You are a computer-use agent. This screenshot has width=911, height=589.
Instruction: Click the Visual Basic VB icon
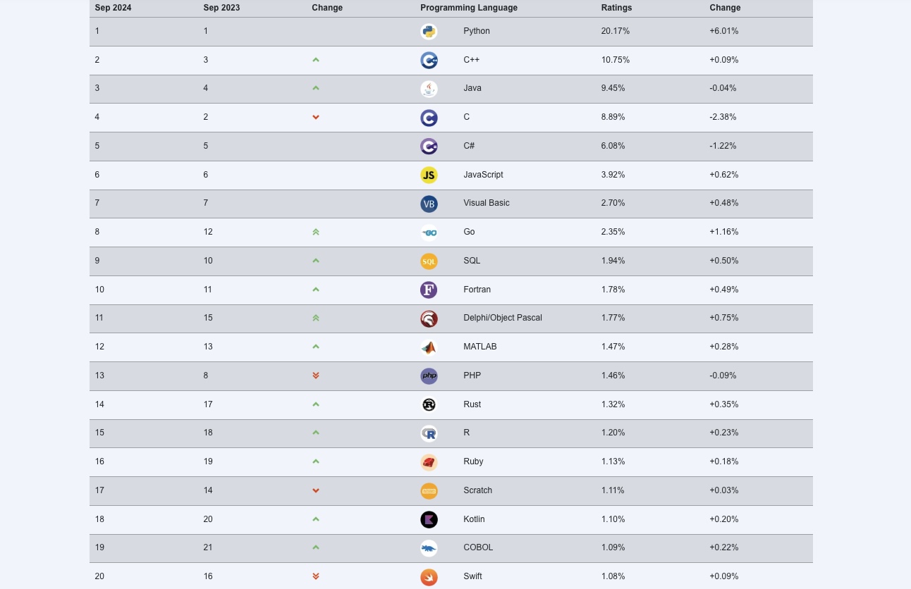pyautogui.click(x=429, y=204)
